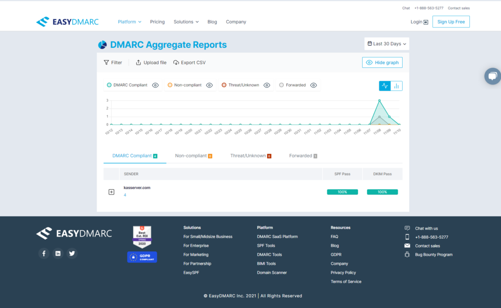Open footer DMARC SaaS Platform link

[x=277, y=237]
